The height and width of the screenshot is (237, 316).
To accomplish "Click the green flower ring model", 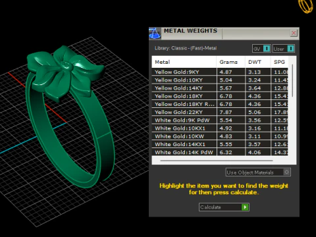I will click(70, 117).
